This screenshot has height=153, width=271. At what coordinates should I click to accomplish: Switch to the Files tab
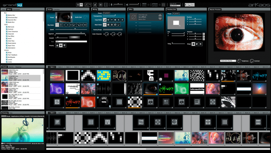[x=3, y=10]
